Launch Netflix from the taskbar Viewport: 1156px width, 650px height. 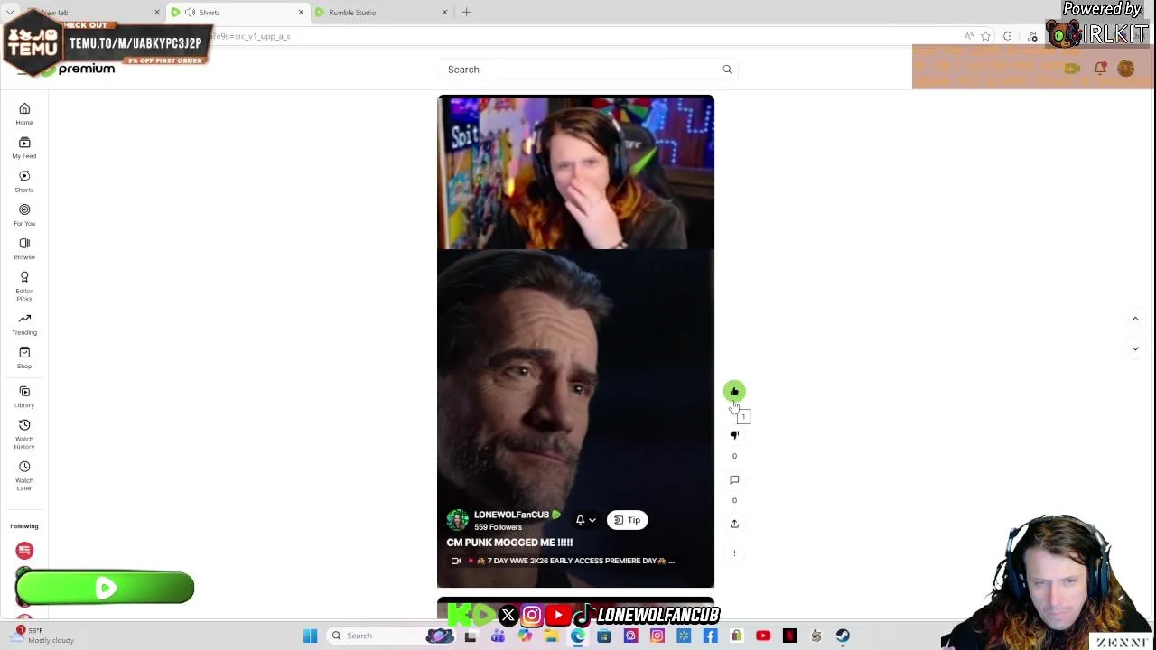coord(789,636)
